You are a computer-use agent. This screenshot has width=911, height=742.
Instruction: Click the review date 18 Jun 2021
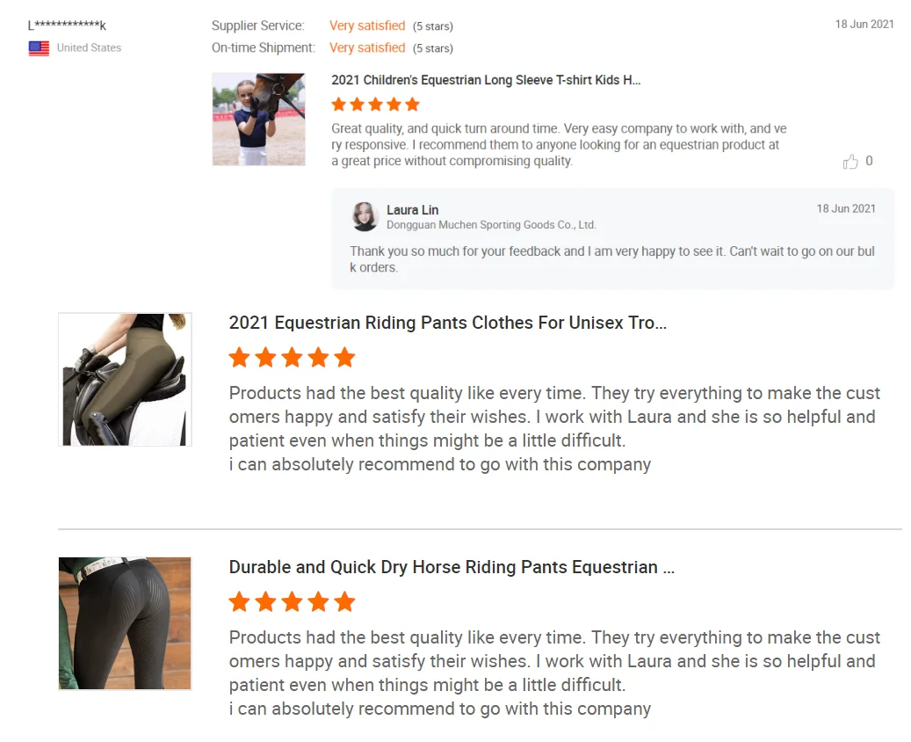[864, 24]
